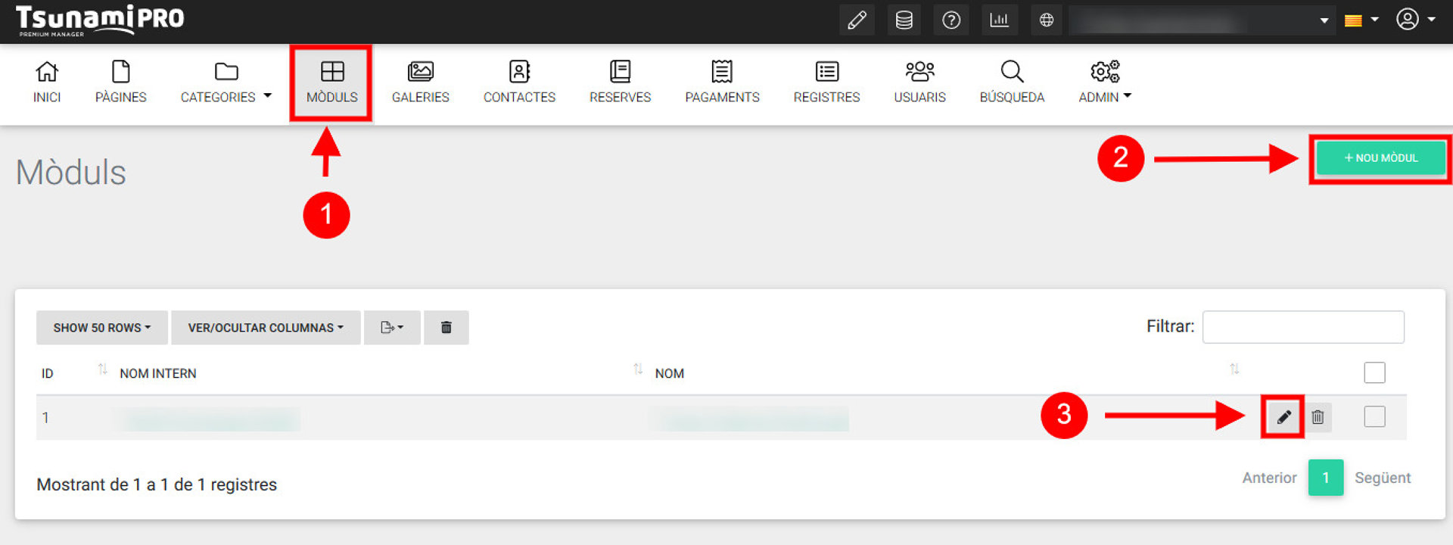Click the bulk delete trash button above table

click(x=446, y=328)
